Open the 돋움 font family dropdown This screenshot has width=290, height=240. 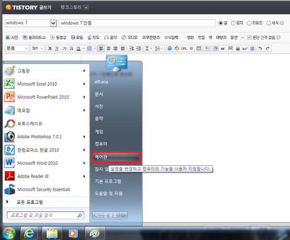click(17, 49)
